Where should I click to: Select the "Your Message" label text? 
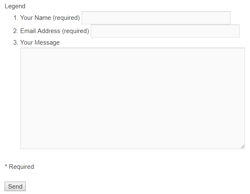coord(40,43)
